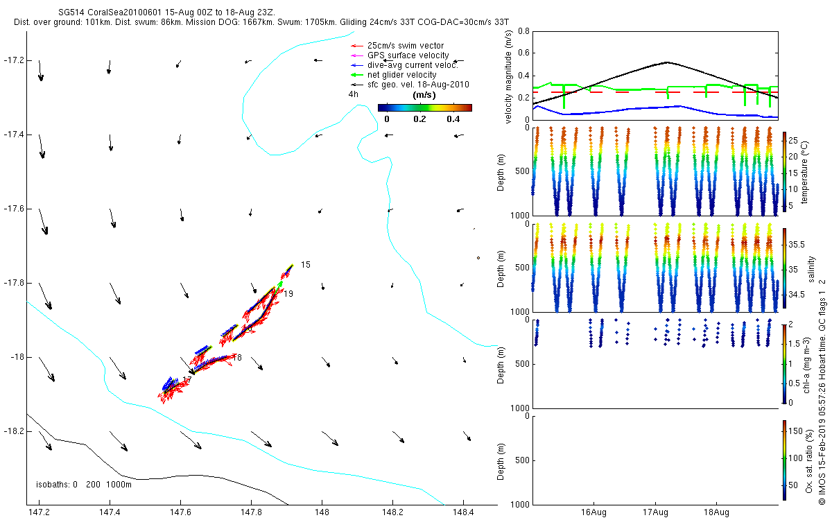Screen dimensions: 832x520
Task: Click the peak of the black velocity curve
Action: (x=666, y=62)
